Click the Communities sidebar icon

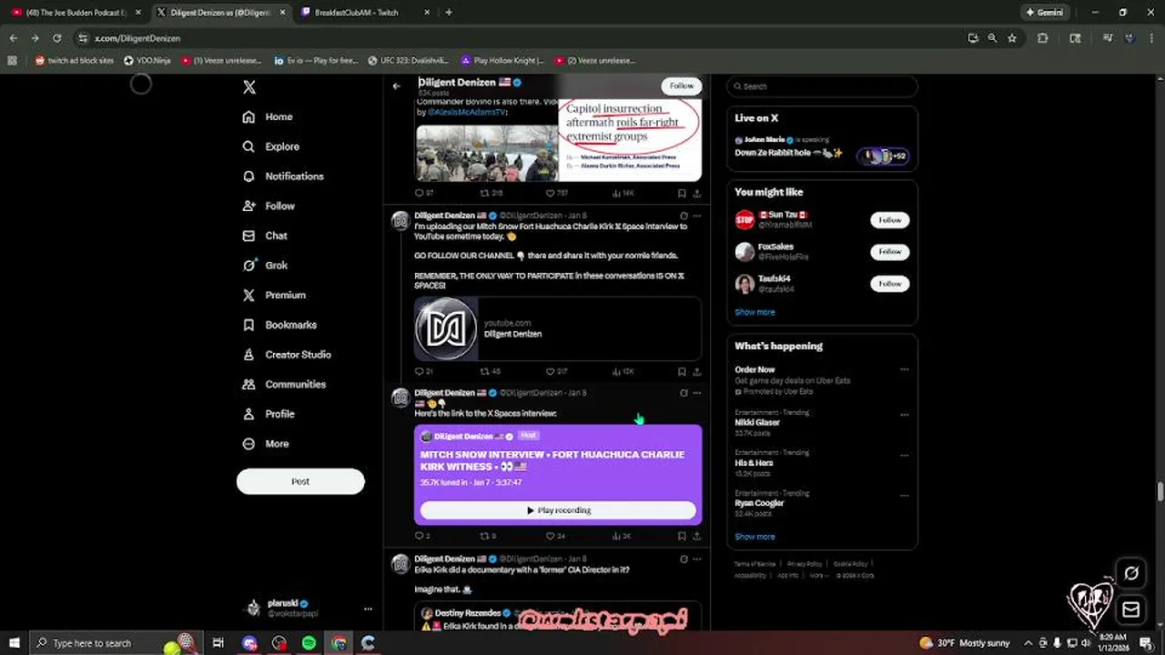[x=248, y=385]
